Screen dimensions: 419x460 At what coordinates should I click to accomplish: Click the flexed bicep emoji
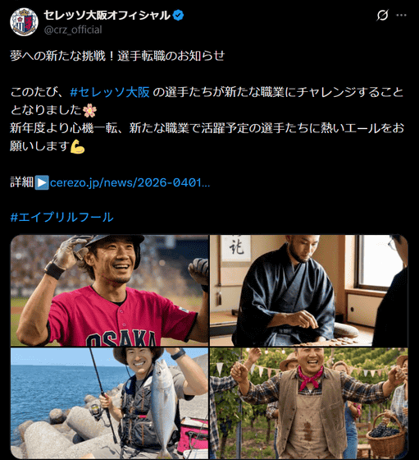tap(77, 146)
